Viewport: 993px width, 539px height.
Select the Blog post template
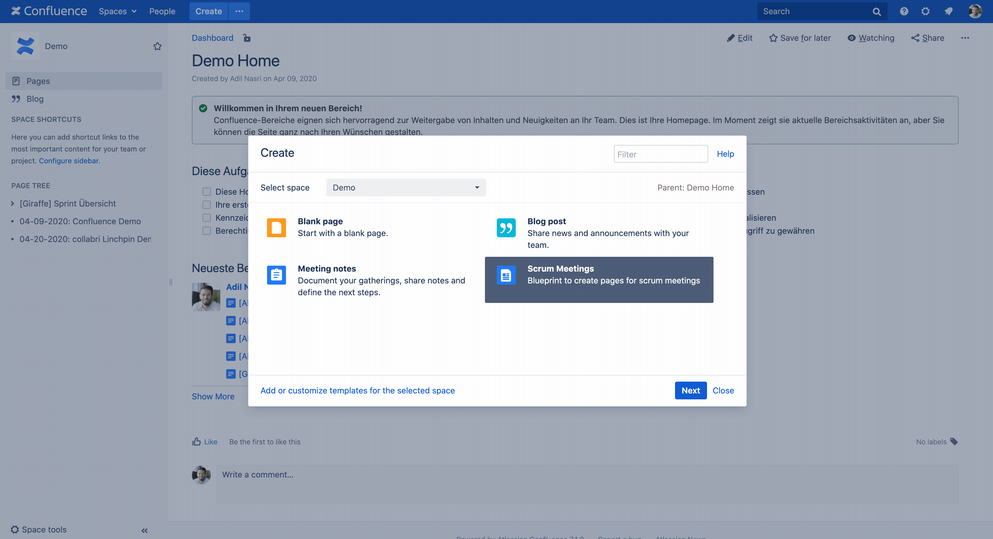(599, 233)
